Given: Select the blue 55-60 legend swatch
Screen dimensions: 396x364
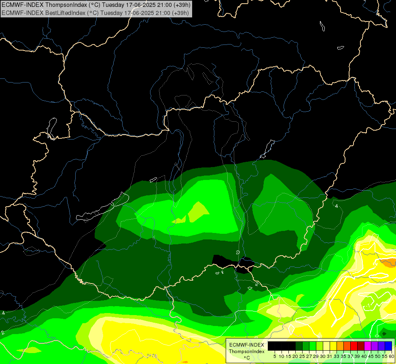Looking at the screenshot, I should tap(388, 346).
